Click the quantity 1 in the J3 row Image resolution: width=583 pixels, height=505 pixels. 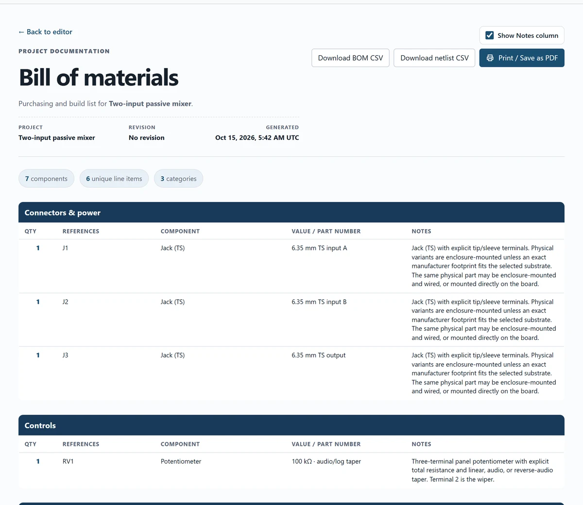tap(38, 355)
